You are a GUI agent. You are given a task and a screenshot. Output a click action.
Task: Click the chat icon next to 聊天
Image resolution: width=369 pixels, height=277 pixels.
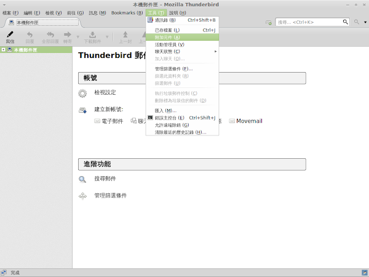133,121
